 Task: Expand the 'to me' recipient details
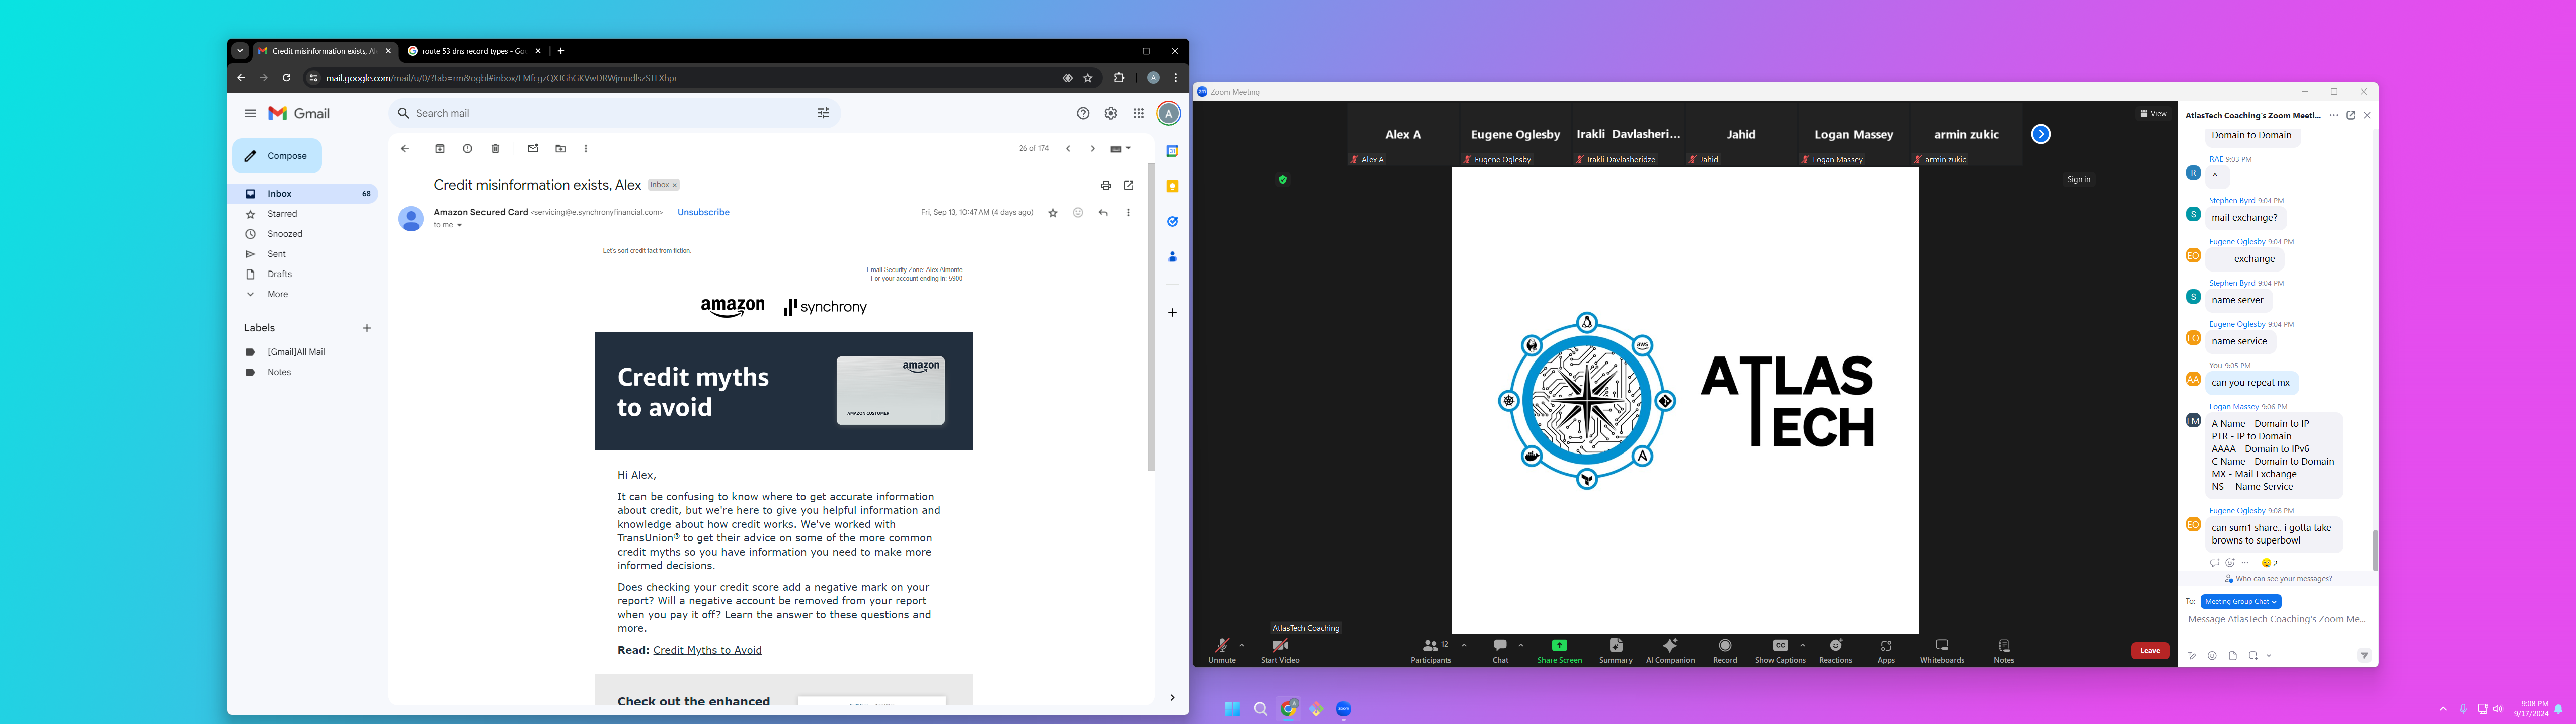pos(459,226)
